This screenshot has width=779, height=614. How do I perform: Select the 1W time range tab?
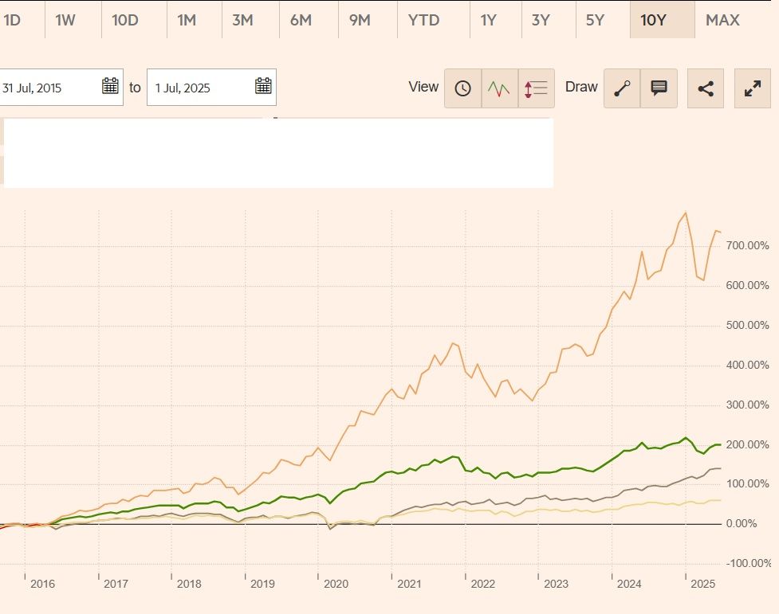pyautogui.click(x=65, y=20)
